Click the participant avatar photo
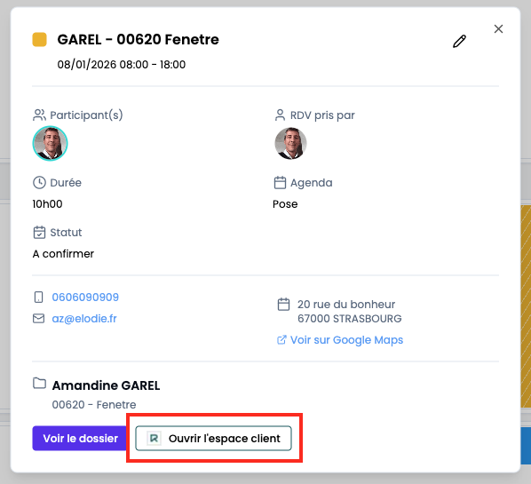Viewport: 531px width, 484px height. pyautogui.click(x=50, y=143)
